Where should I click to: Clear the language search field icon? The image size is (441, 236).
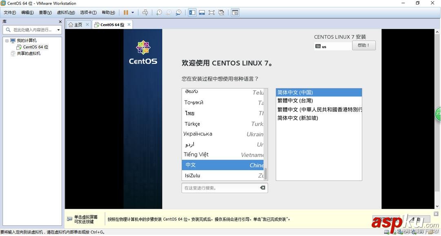click(262, 188)
